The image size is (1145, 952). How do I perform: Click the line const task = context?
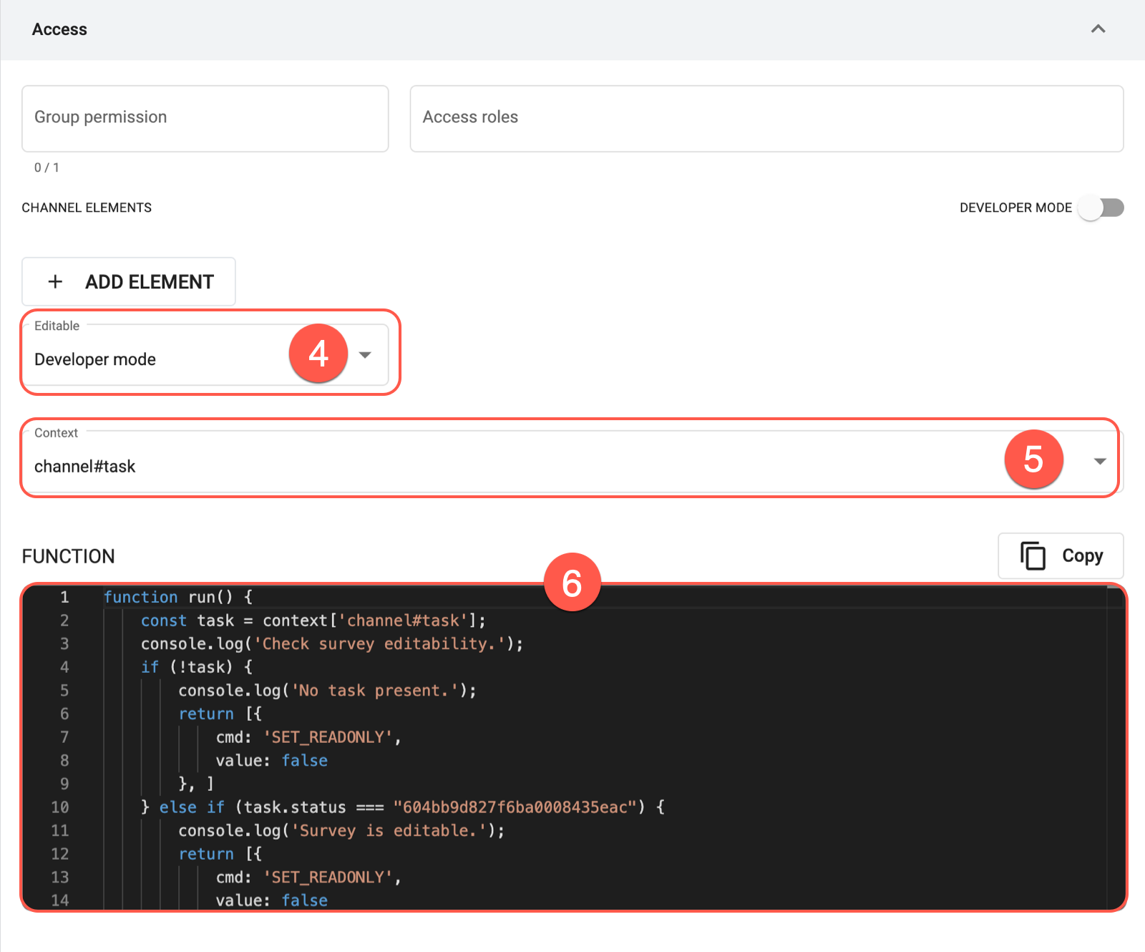[x=313, y=621]
